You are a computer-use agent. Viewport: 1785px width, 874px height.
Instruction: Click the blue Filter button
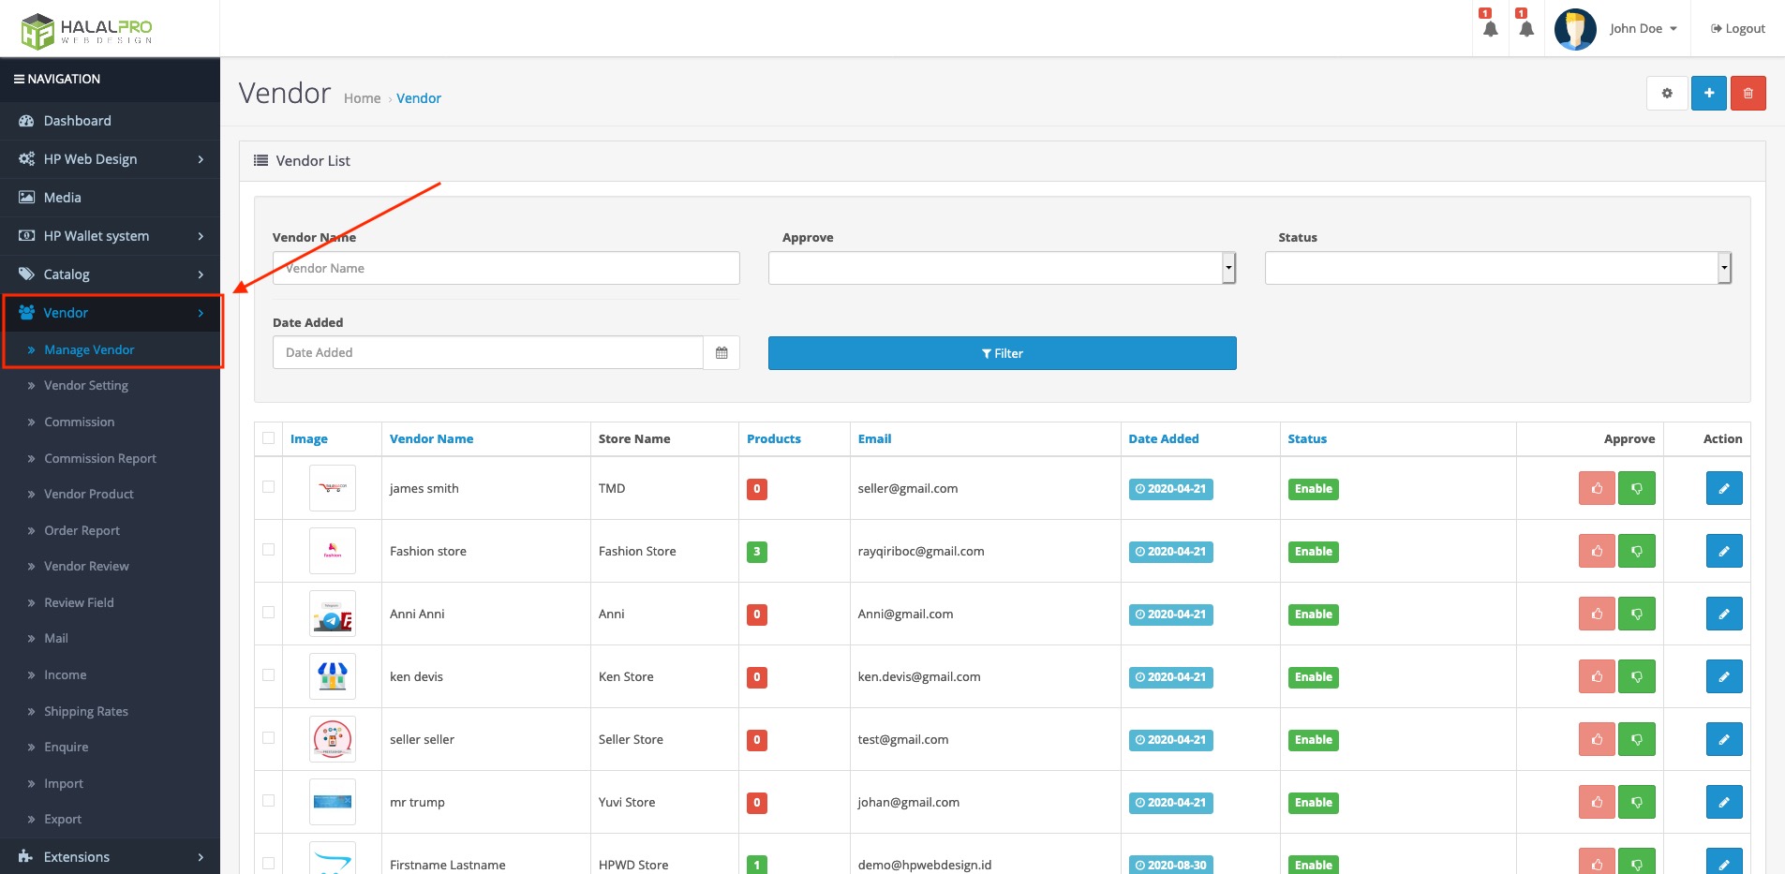pyautogui.click(x=1002, y=353)
